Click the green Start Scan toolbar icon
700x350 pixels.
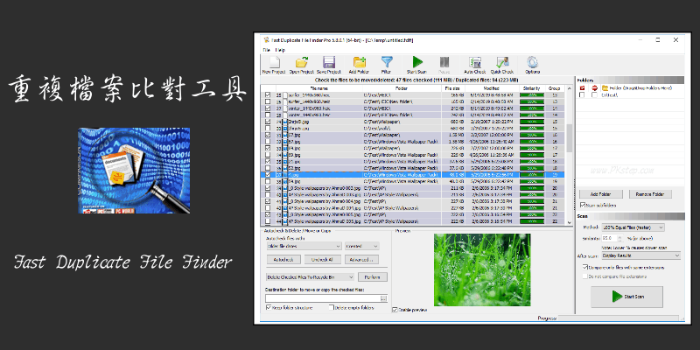coord(417,62)
